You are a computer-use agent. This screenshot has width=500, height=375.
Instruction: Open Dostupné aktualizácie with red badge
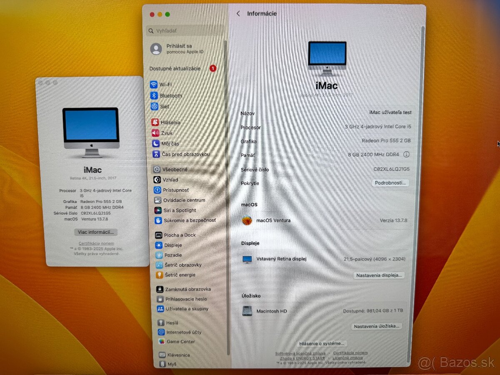[183, 68]
